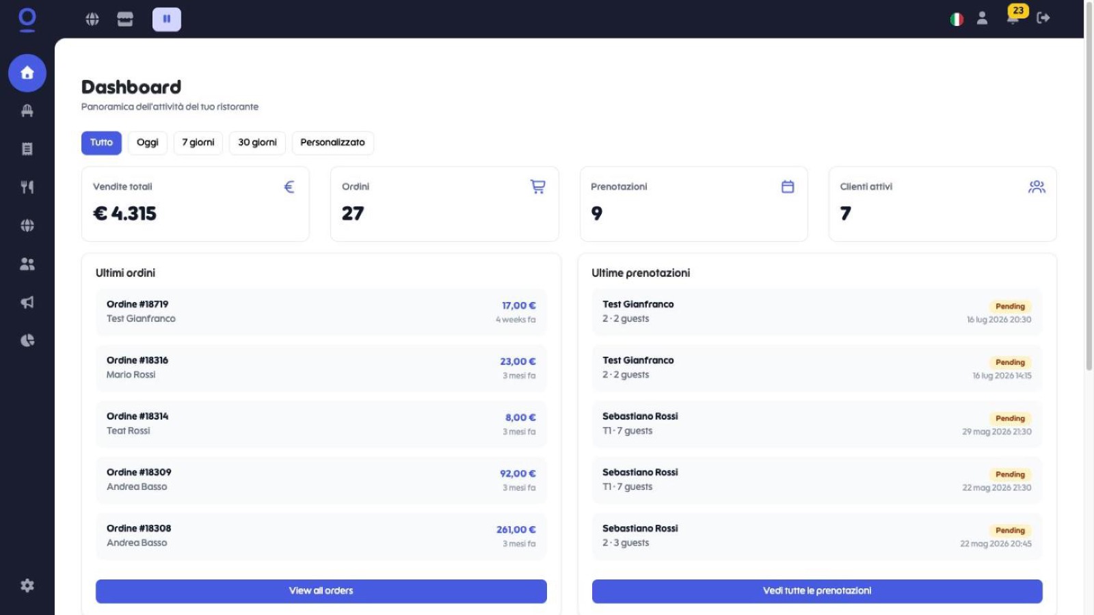Image resolution: width=1094 pixels, height=615 pixels.
Task: Open the user profile icon
Action: (x=982, y=18)
